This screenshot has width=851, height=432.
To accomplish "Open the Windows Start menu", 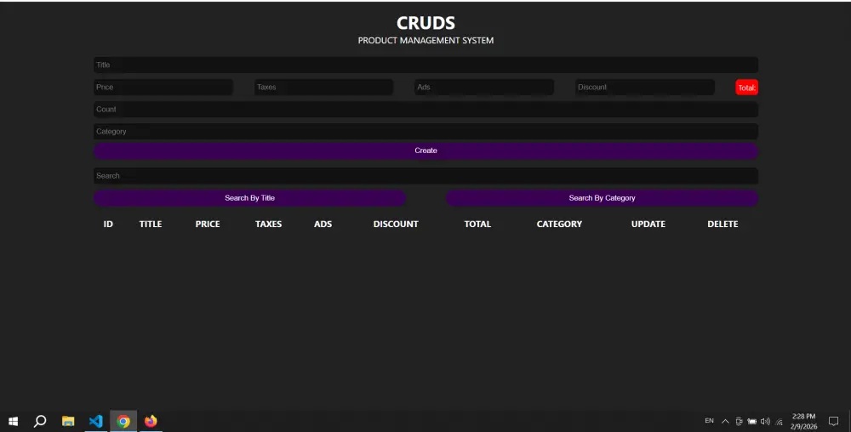I will coord(14,421).
